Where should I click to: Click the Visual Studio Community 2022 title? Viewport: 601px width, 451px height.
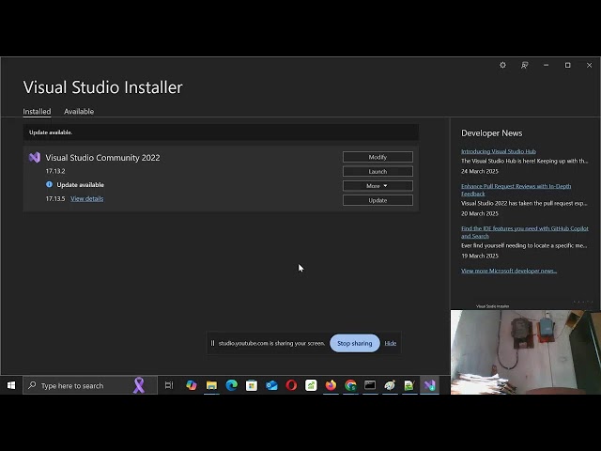point(102,158)
